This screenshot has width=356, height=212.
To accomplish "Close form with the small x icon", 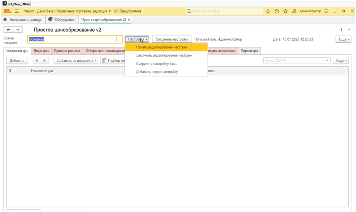I will coord(349,29).
